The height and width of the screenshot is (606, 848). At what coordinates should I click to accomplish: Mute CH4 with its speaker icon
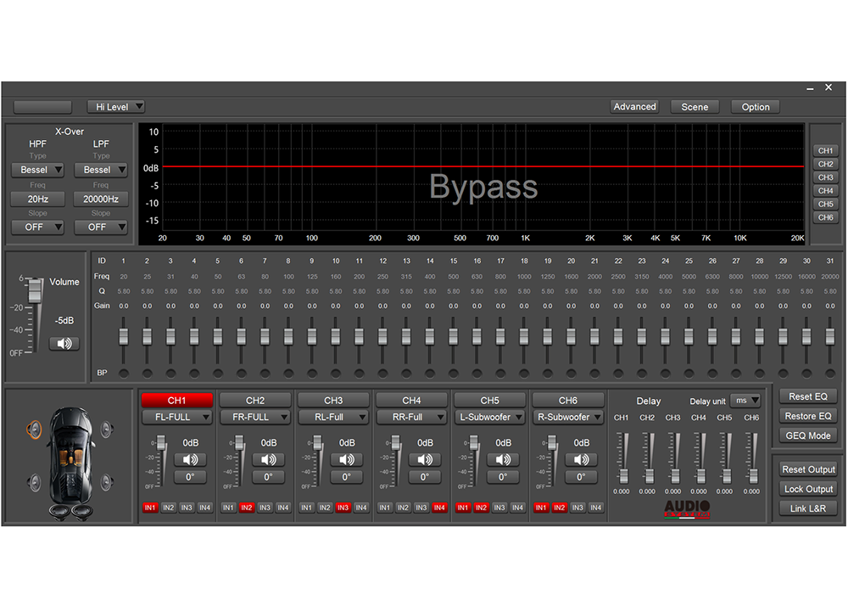[425, 459]
